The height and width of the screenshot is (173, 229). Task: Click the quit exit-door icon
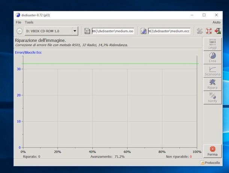218,31
